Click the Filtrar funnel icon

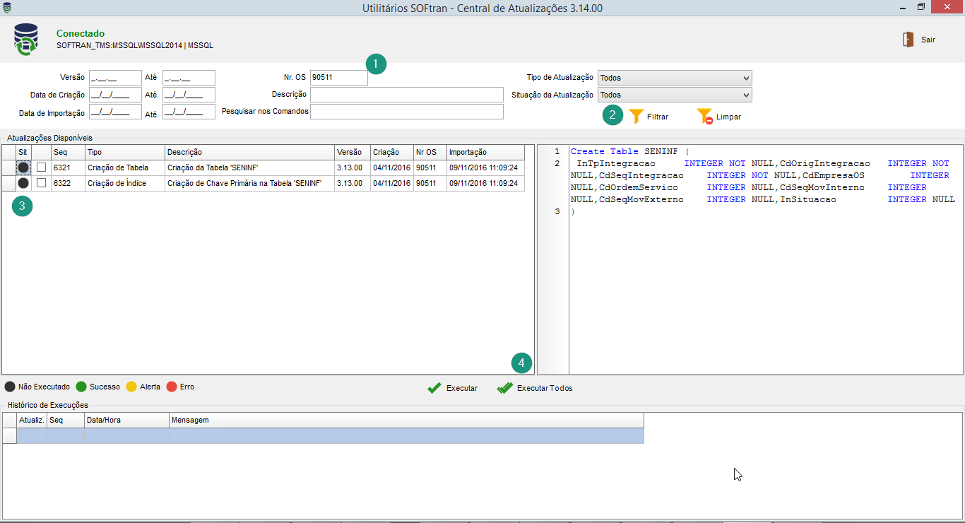[637, 117]
